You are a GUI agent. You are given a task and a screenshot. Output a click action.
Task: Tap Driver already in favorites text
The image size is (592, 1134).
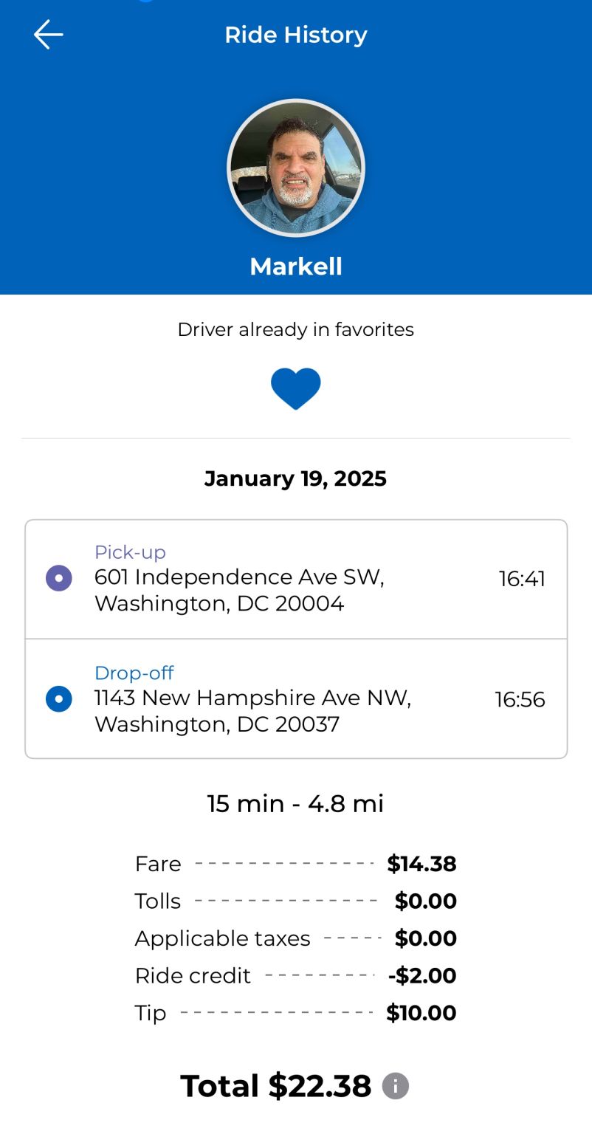pyautogui.click(x=296, y=329)
